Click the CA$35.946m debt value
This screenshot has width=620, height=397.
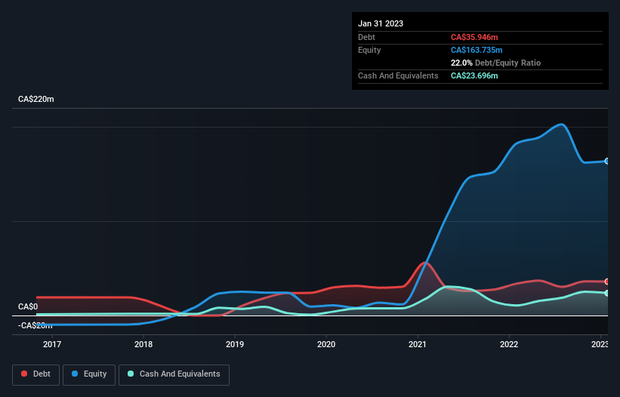(474, 37)
